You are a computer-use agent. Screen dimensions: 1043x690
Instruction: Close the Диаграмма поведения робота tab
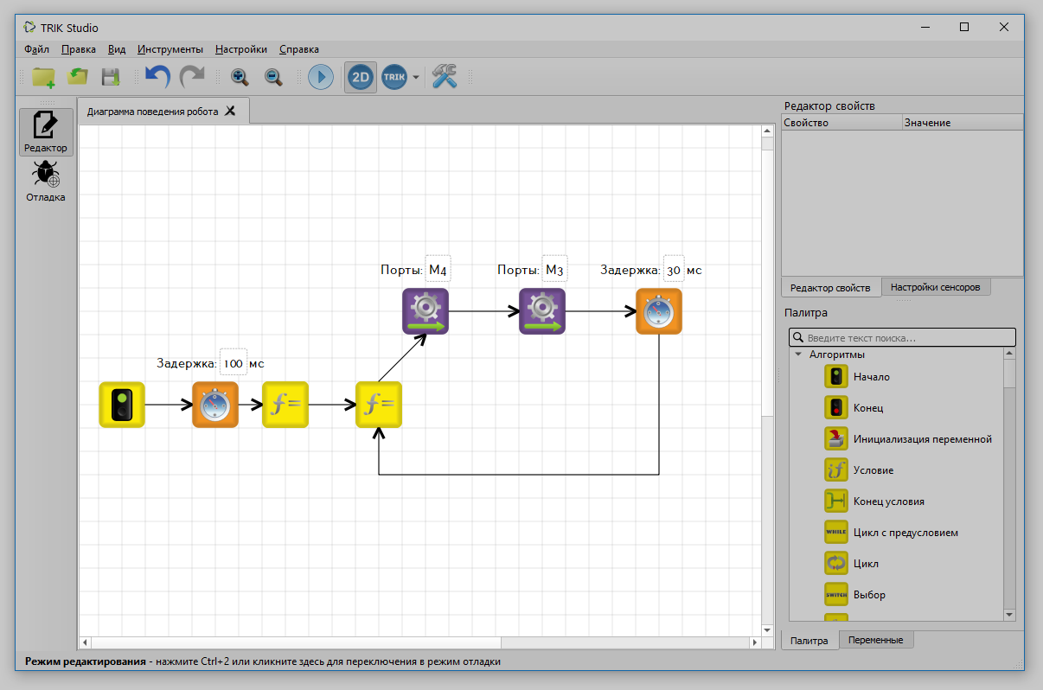pyautogui.click(x=230, y=111)
